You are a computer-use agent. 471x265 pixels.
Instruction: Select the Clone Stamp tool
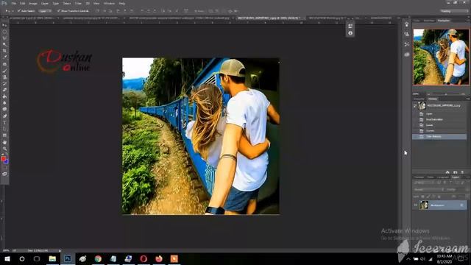pos(4,77)
